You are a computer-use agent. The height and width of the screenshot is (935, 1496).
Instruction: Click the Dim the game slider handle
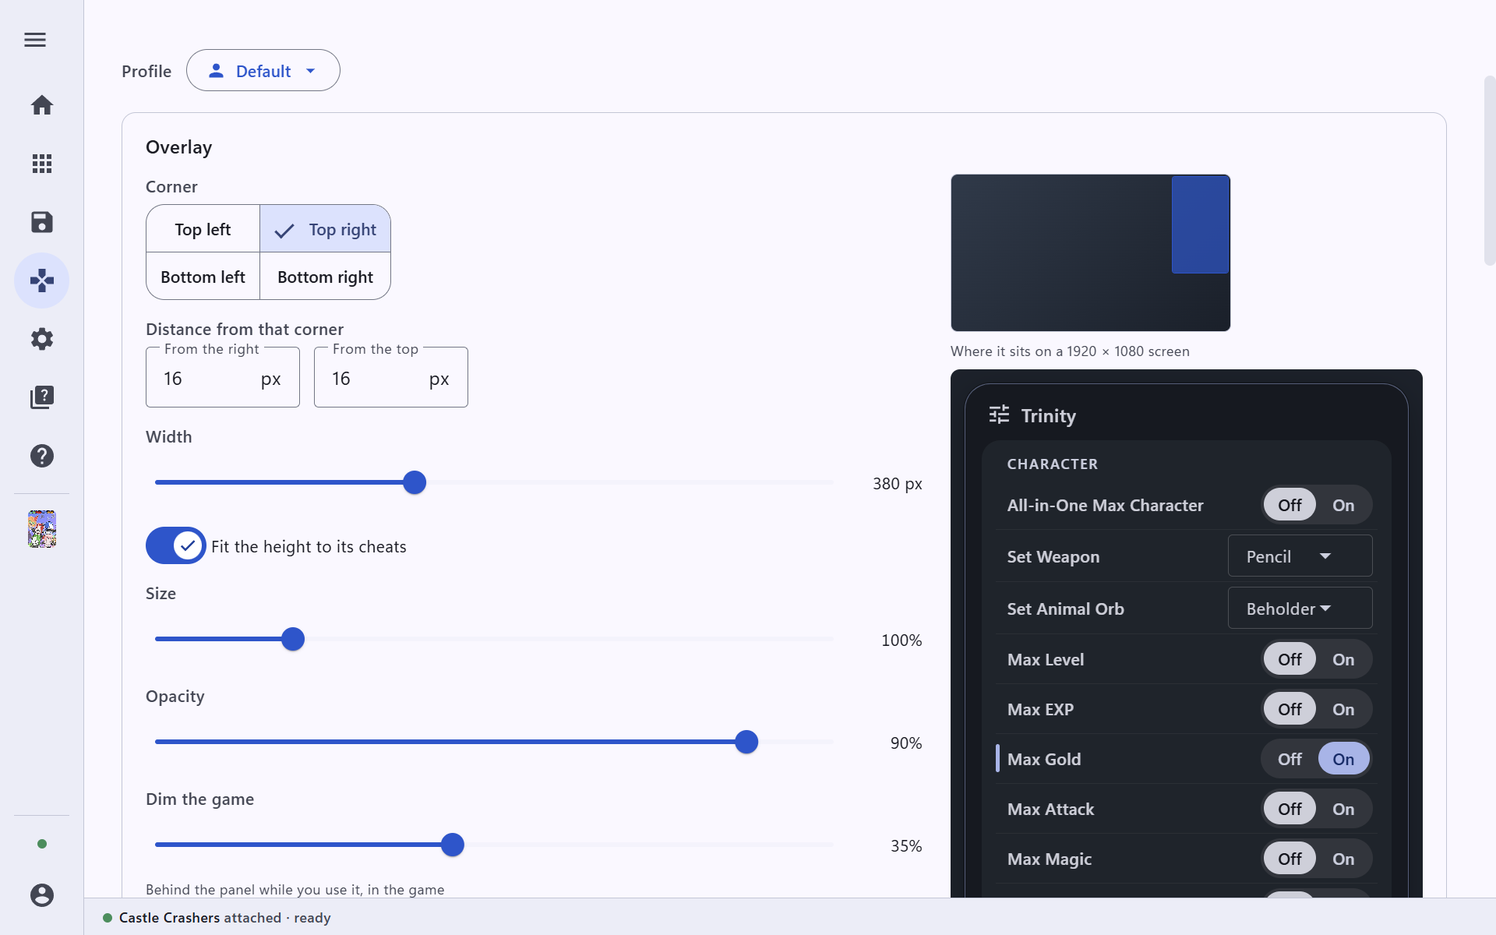[453, 845]
